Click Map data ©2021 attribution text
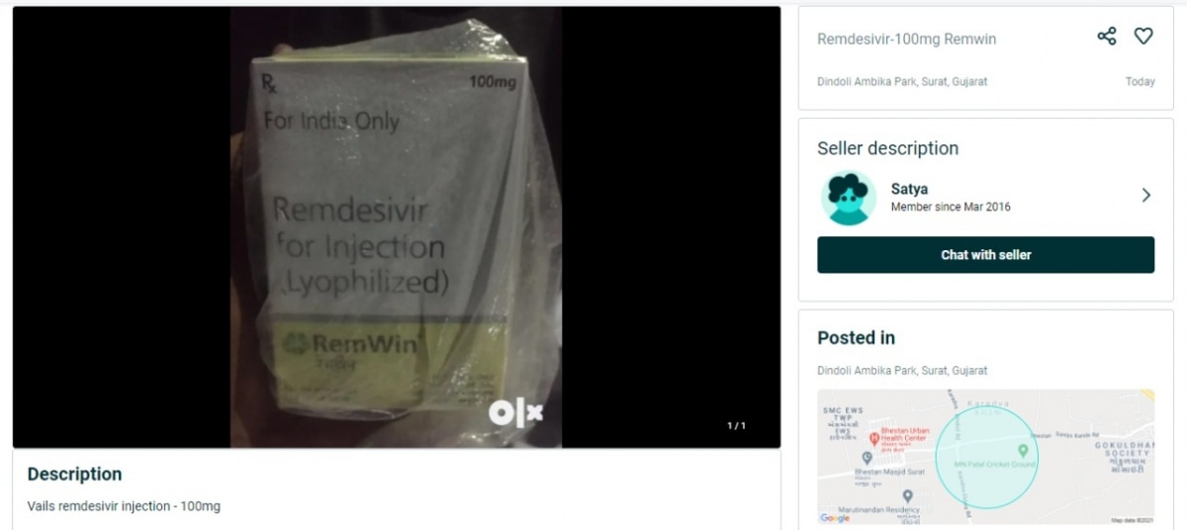 pyautogui.click(x=1131, y=520)
